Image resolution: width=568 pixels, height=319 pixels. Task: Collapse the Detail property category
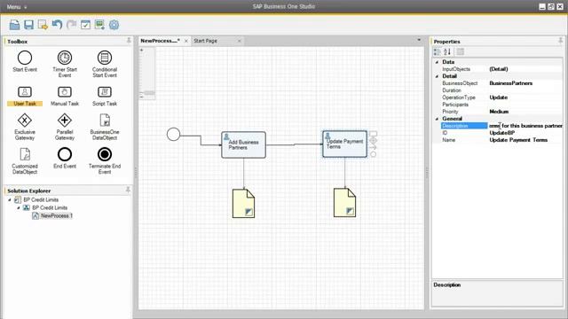437,76
